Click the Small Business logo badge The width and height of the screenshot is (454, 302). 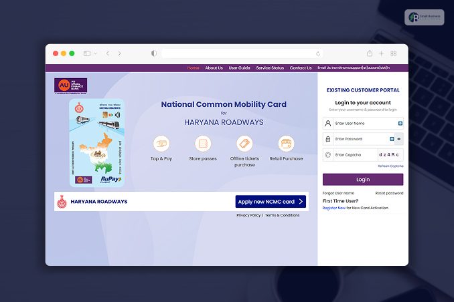tap(424, 17)
